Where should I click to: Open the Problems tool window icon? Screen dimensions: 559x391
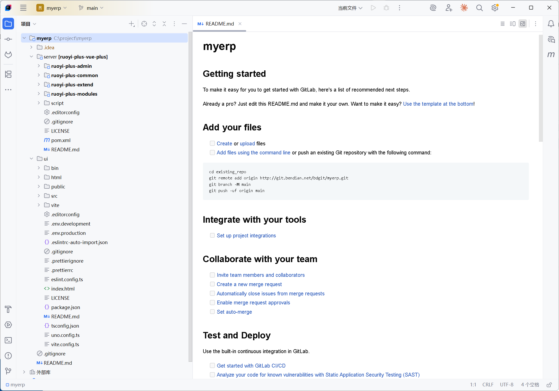click(8, 356)
